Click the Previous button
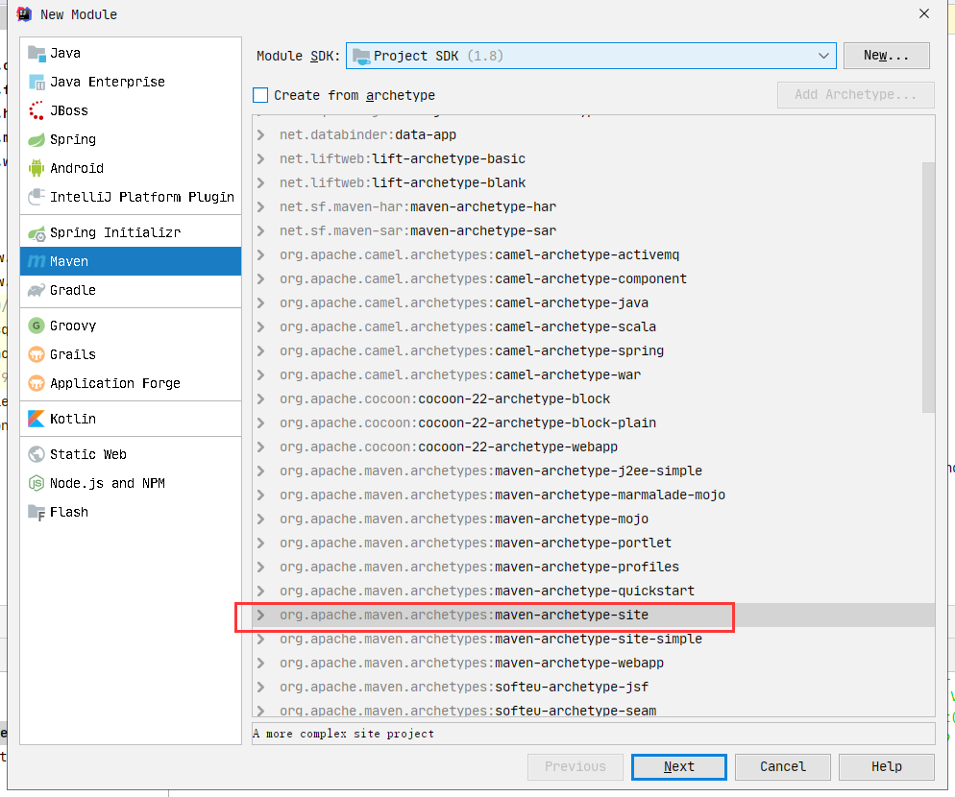 click(575, 766)
